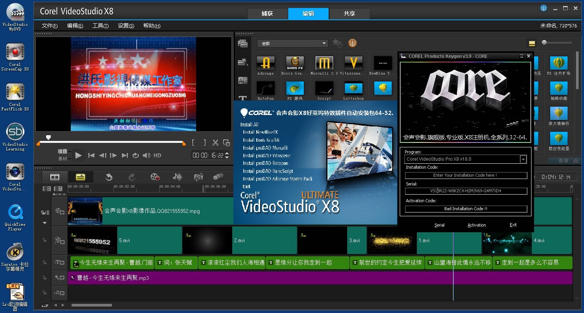This screenshot has width=584, height=313.
Task: Add to favorites with star-plus icon
Action: (x=337, y=43)
